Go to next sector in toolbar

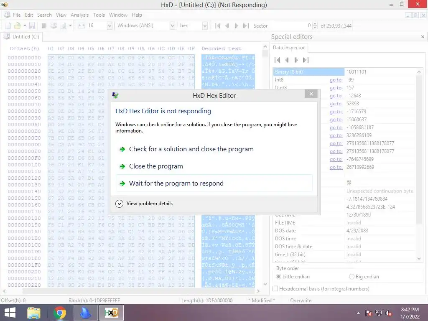coord(237,25)
